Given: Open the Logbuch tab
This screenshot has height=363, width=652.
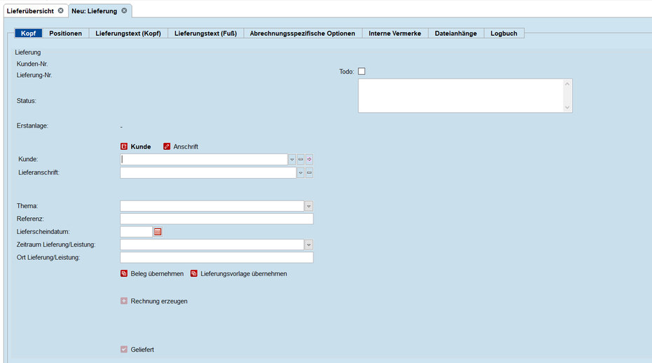Looking at the screenshot, I should pos(503,33).
